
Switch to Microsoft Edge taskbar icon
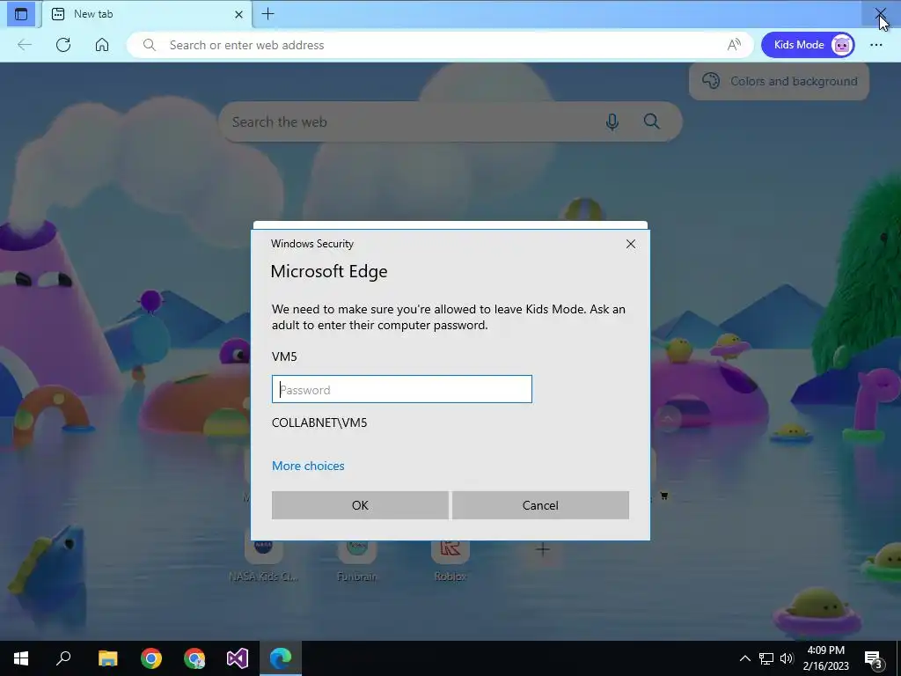tap(281, 658)
